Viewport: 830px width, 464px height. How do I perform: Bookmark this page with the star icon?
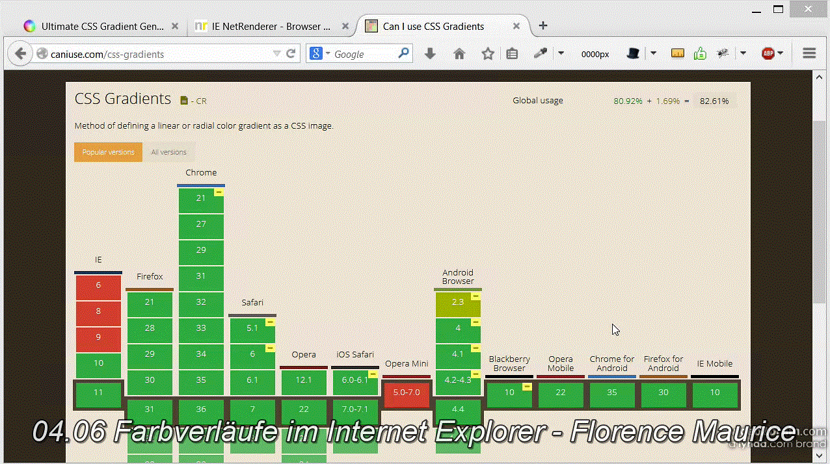click(488, 54)
